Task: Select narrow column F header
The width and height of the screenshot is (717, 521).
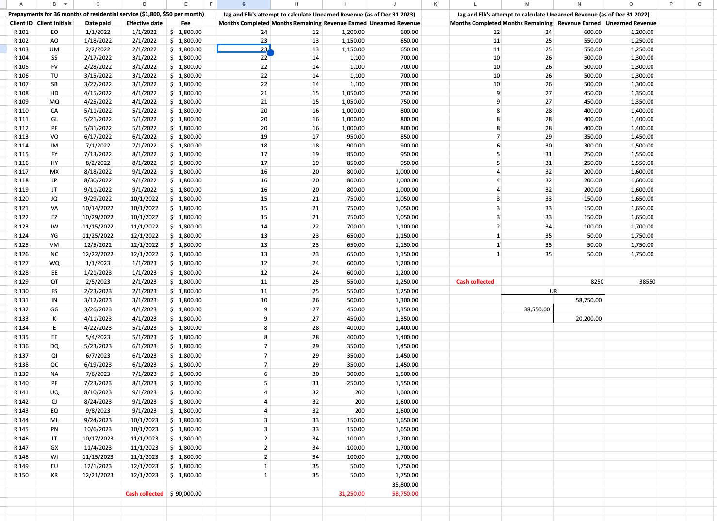Action: click(211, 4)
